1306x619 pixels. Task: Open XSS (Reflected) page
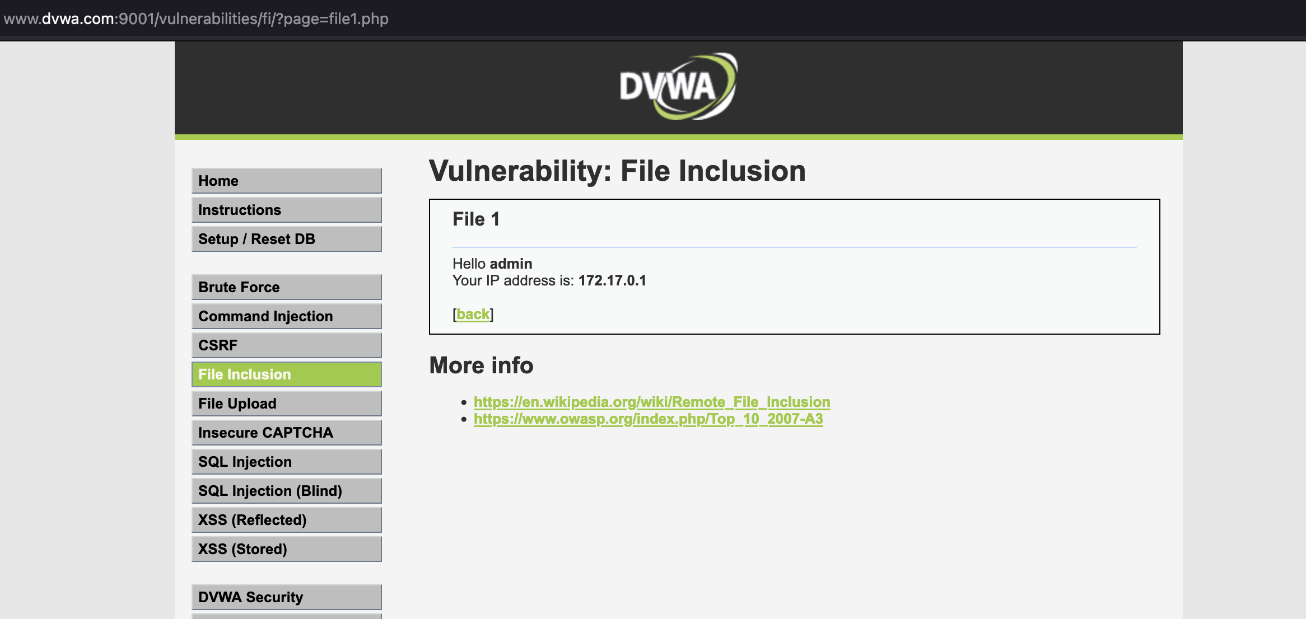(286, 520)
